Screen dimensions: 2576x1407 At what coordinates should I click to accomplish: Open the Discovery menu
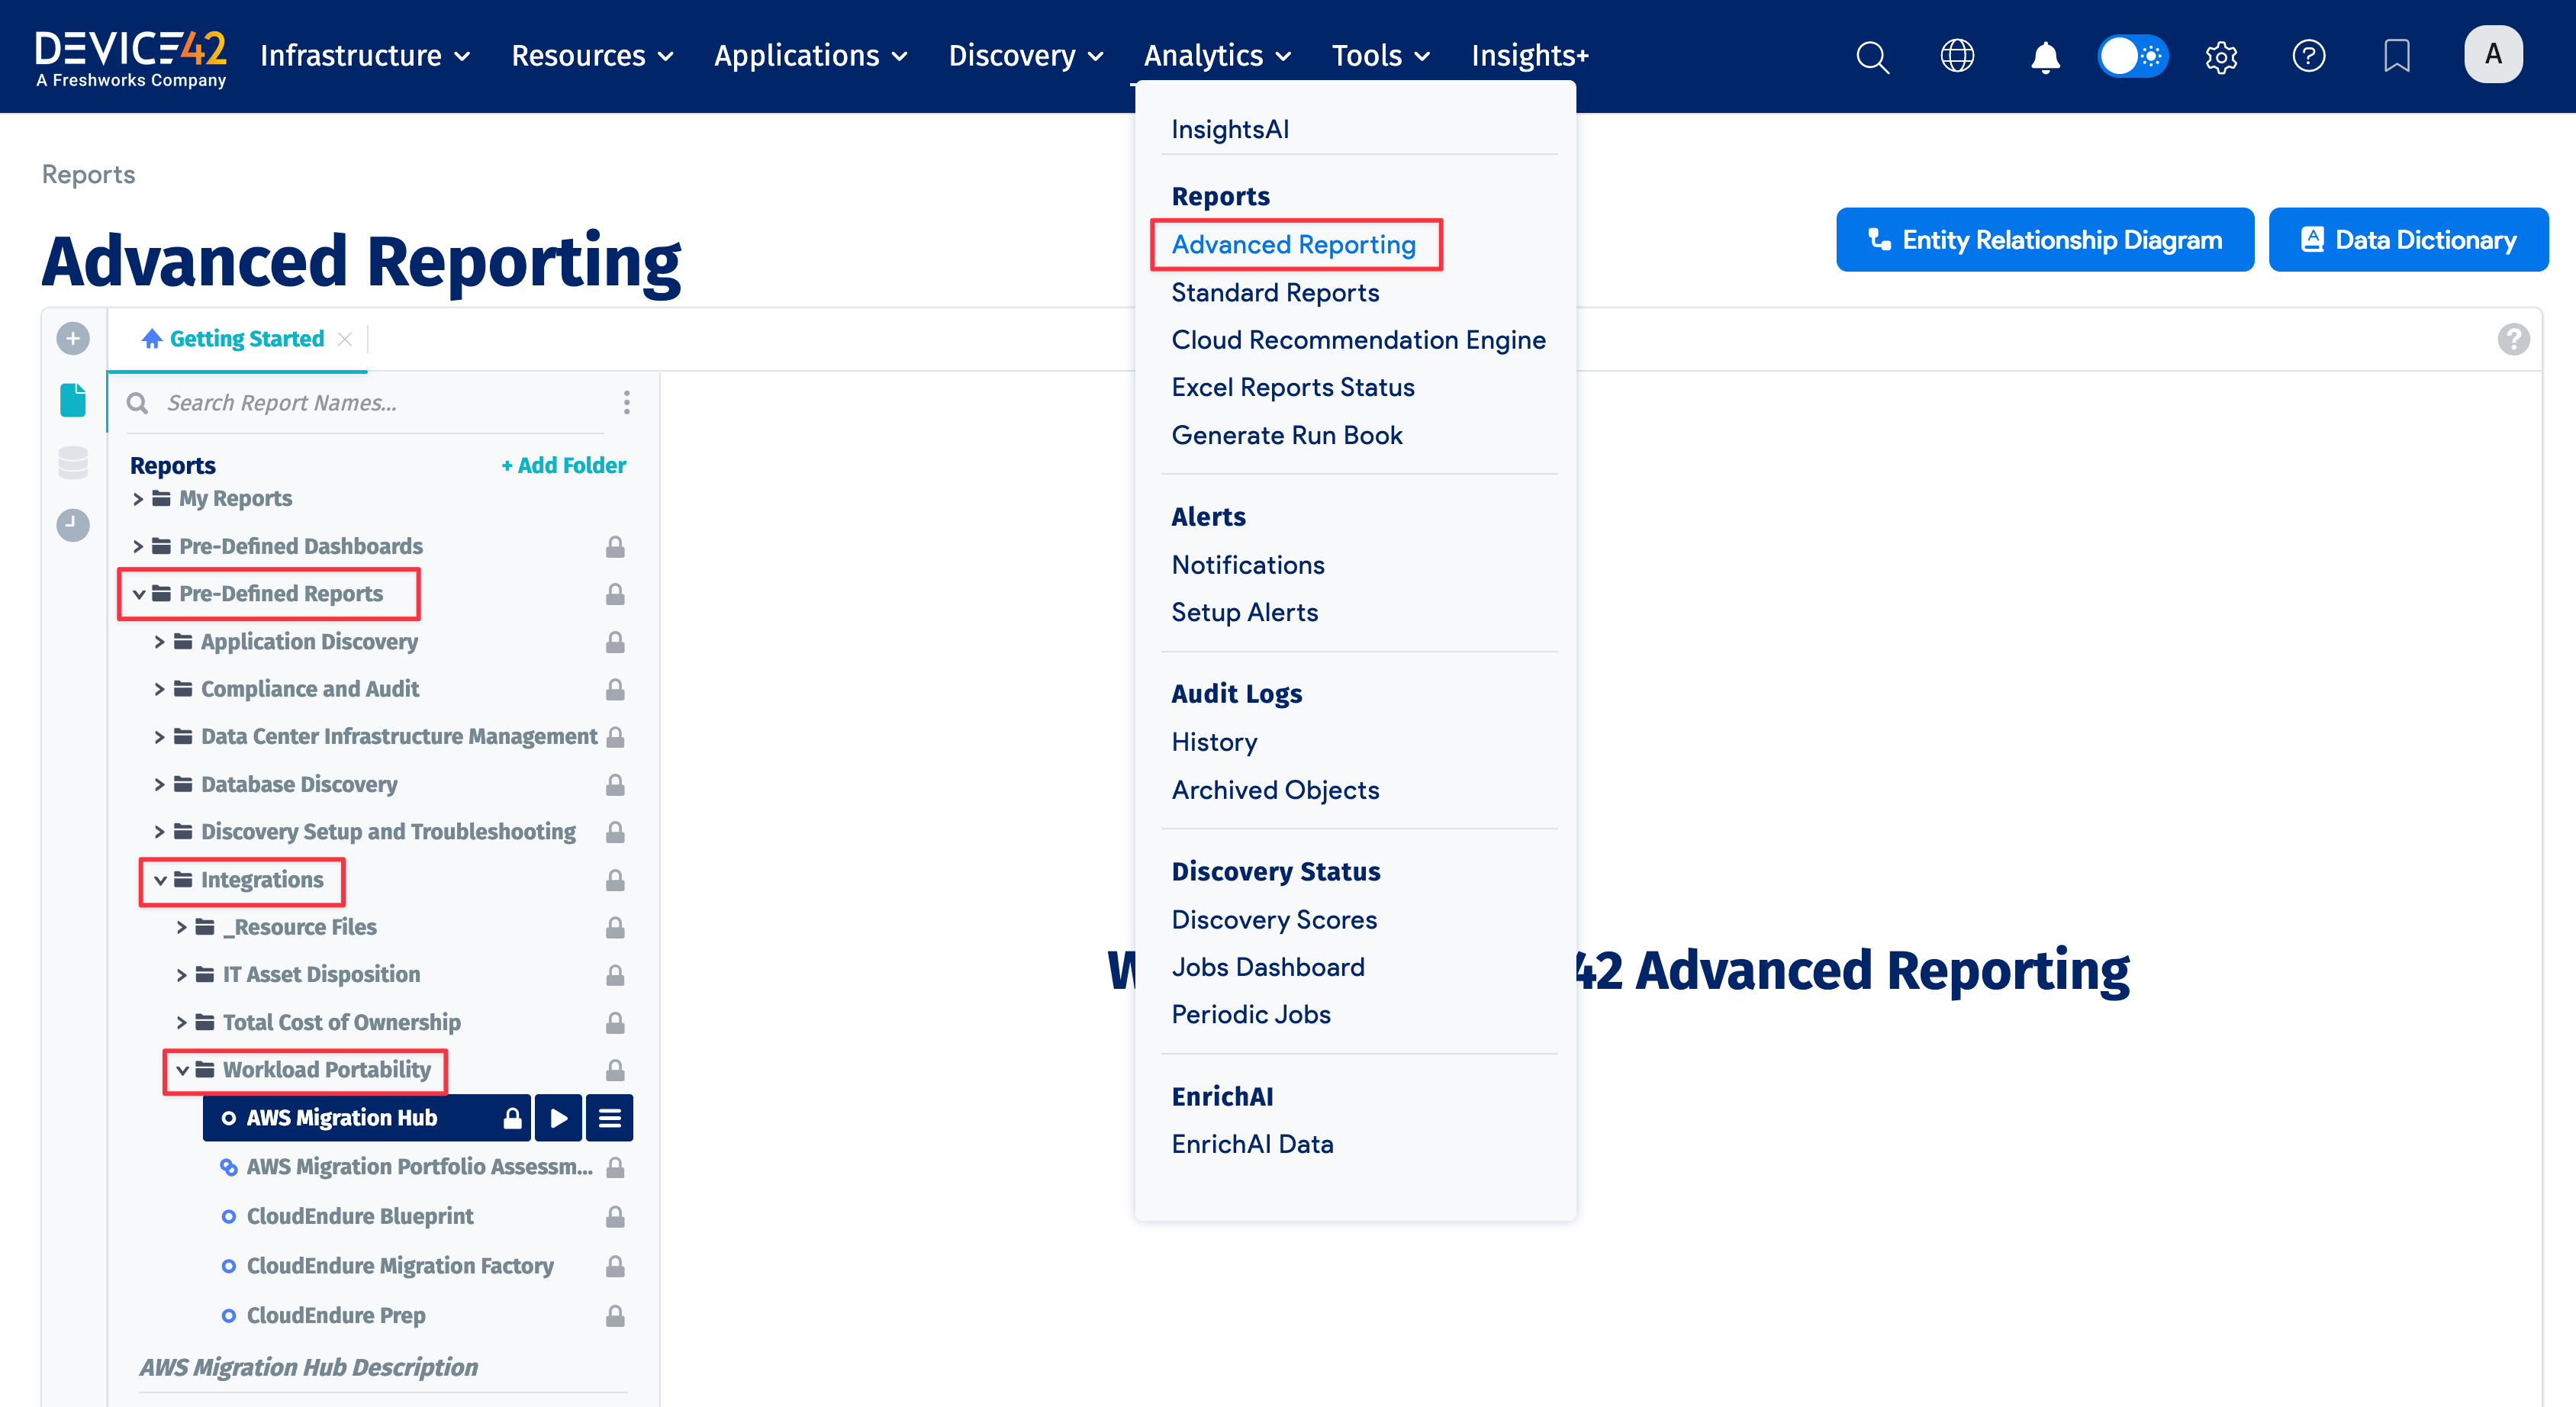point(1025,56)
